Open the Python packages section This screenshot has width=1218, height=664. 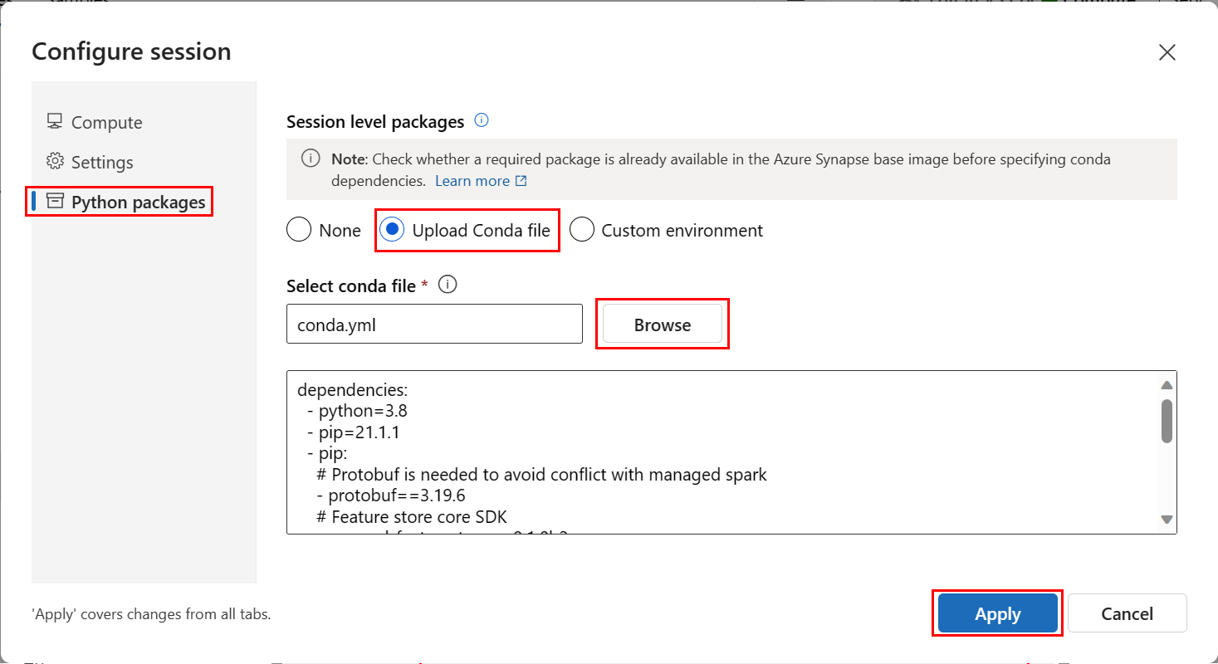click(138, 201)
